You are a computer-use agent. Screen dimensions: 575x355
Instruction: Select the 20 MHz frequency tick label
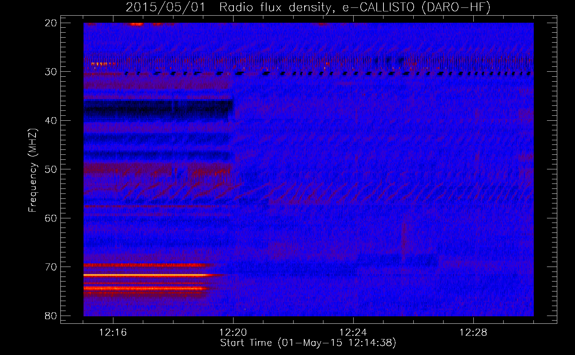[51, 23]
